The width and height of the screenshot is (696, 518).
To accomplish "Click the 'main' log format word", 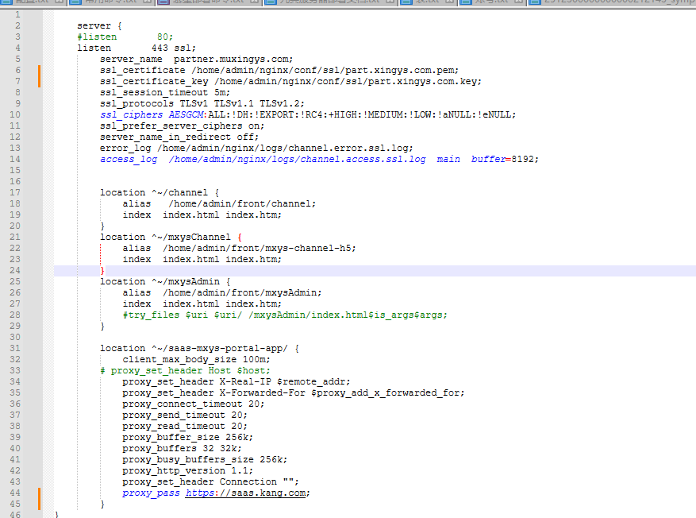I will point(448,159).
